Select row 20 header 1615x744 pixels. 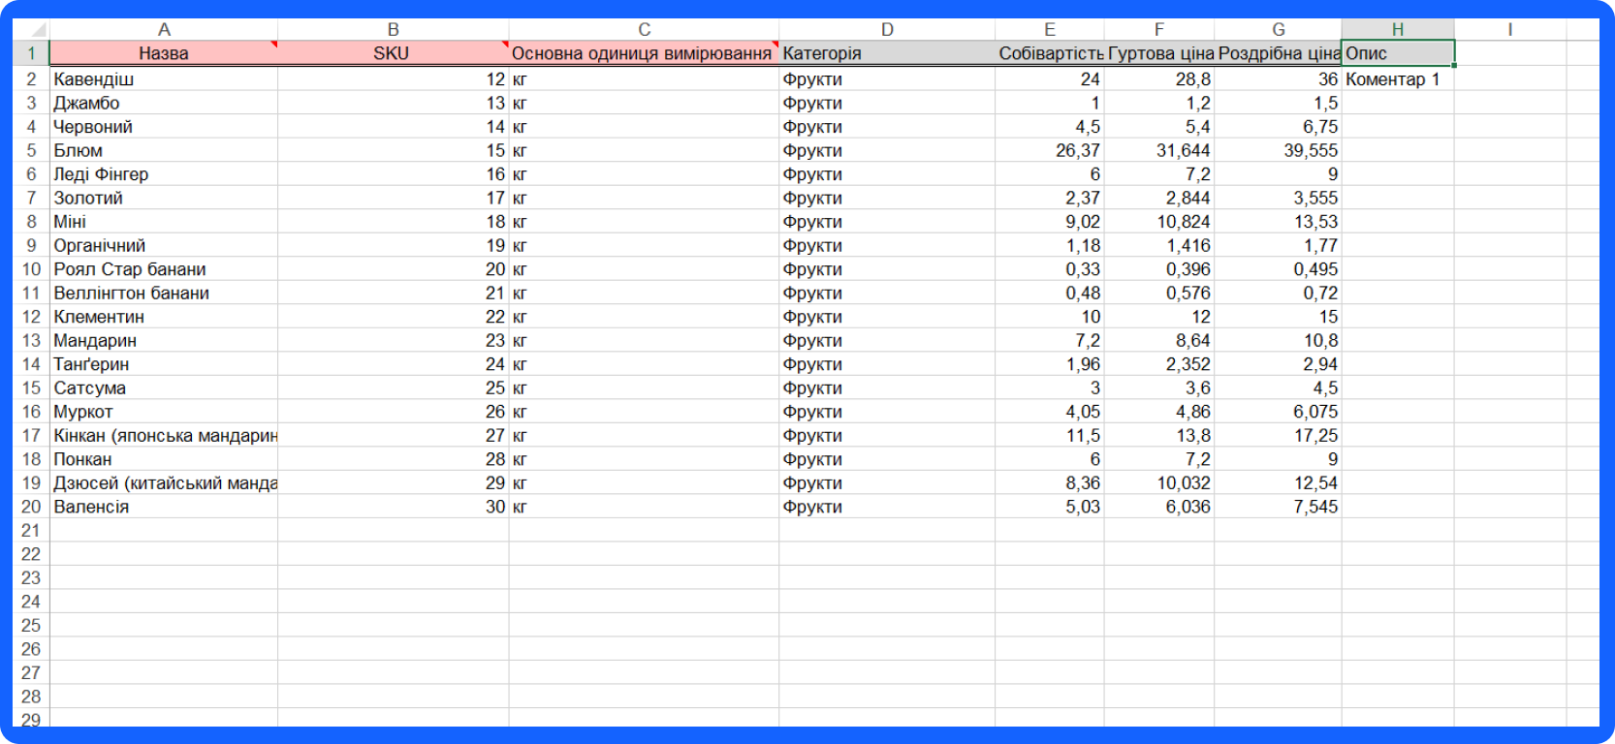tap(31, 507)
